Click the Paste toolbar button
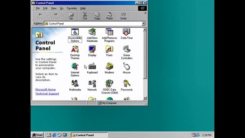 (x=109, y=16)
